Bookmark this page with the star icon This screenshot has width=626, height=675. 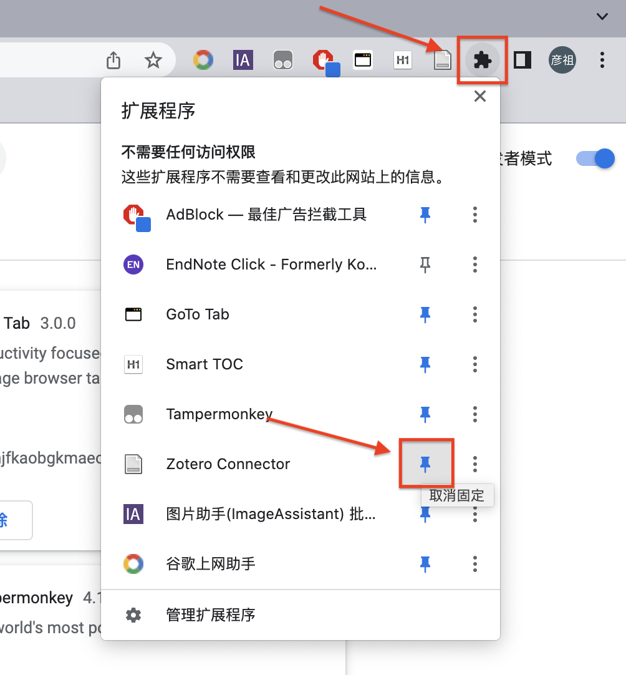coord(153,61)
